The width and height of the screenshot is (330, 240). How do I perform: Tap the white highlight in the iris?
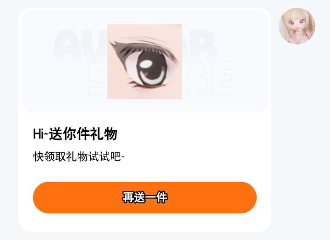146,64
